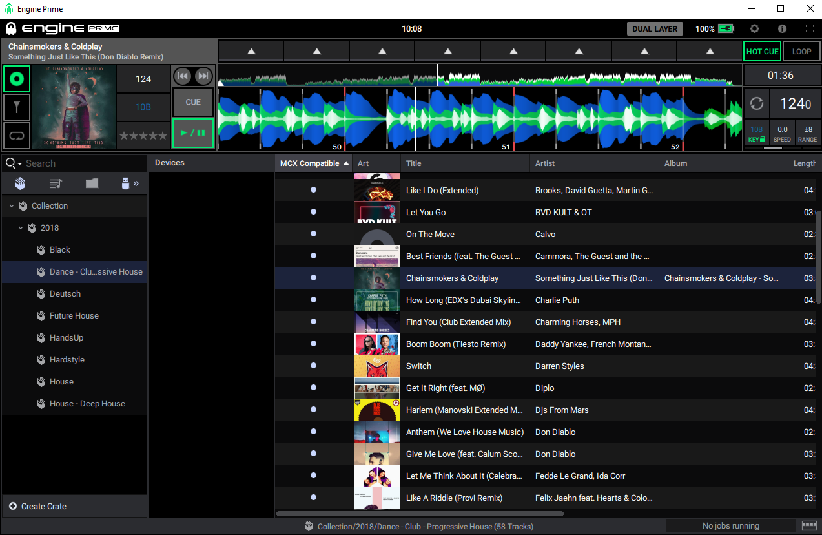Collapse the 2018 crate folder
Screen dimensions: 822x535
[x=21, y=228]
